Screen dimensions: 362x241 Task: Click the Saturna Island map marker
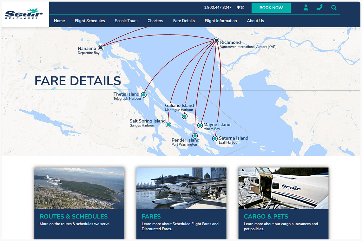click(x=215, y=139)
